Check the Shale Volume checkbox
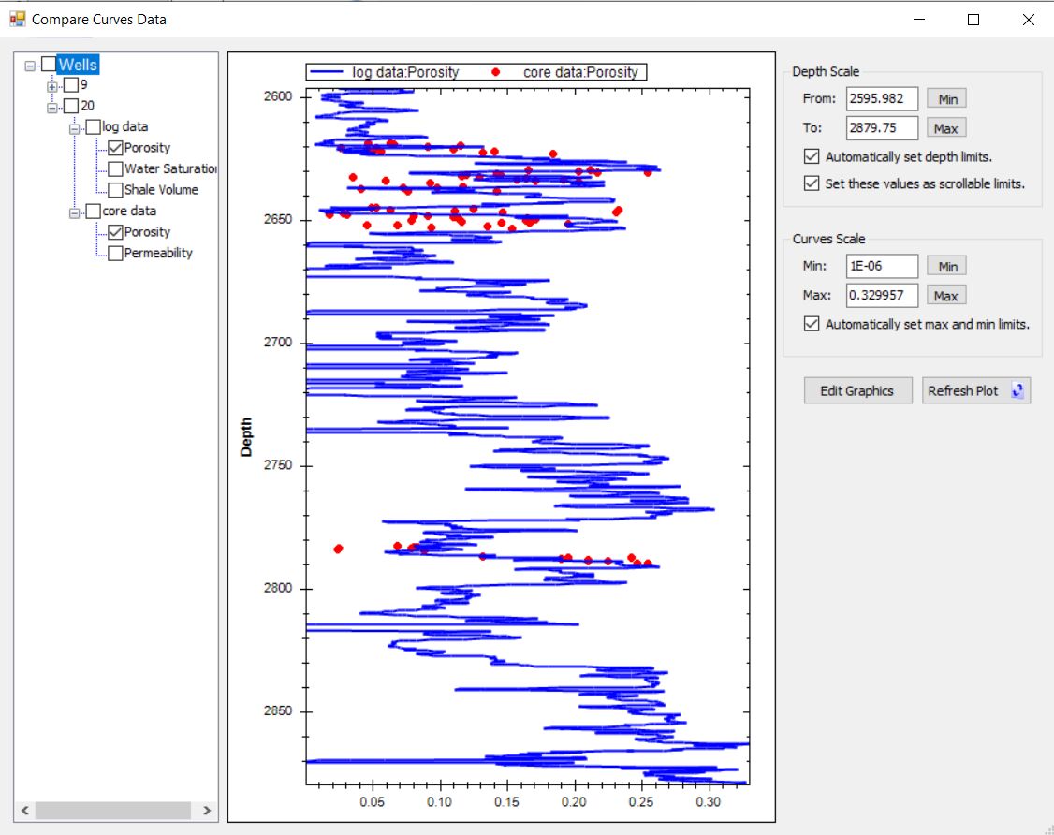The image size is (1054, 835). [x=115, y=190]
